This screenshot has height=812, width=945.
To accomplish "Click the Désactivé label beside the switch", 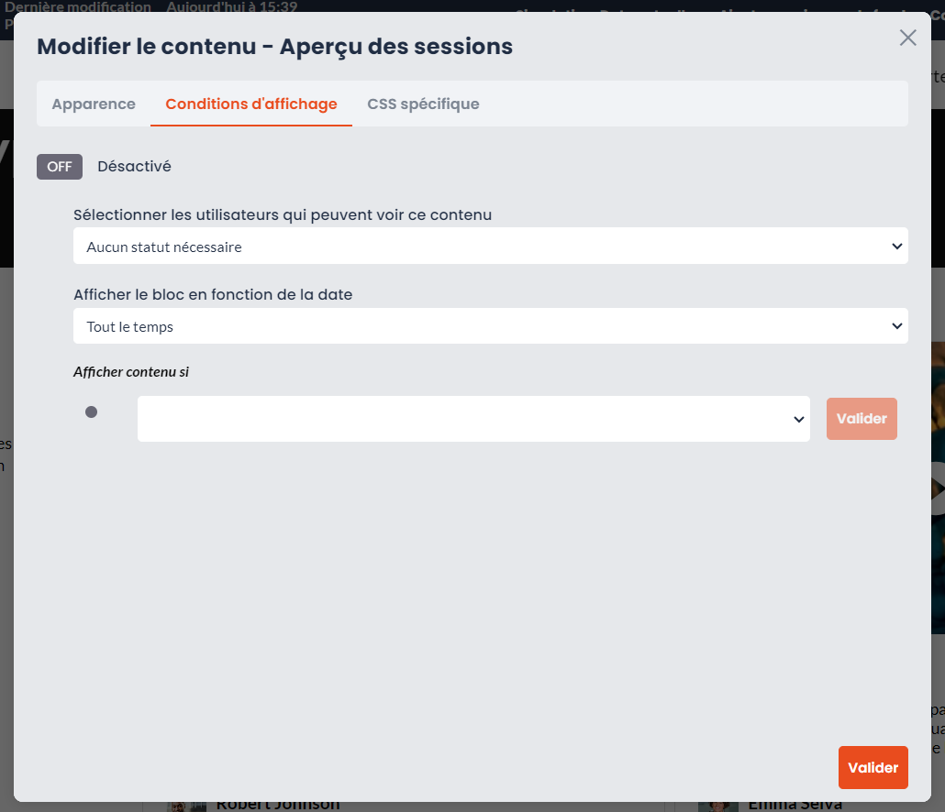I will tap(134, 167).
